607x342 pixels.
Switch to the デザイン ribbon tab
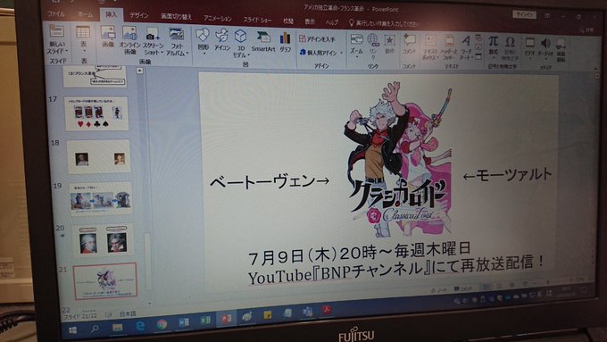coord(139,15)
